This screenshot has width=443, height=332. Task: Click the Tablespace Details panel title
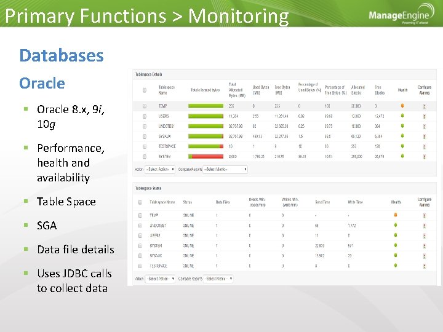click(x=149, y=74)
